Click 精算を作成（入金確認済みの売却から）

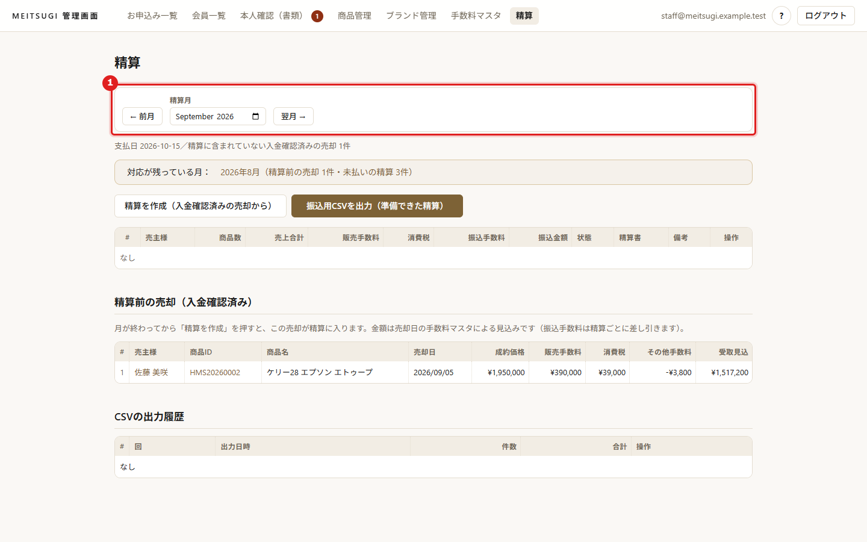(200, 206)
